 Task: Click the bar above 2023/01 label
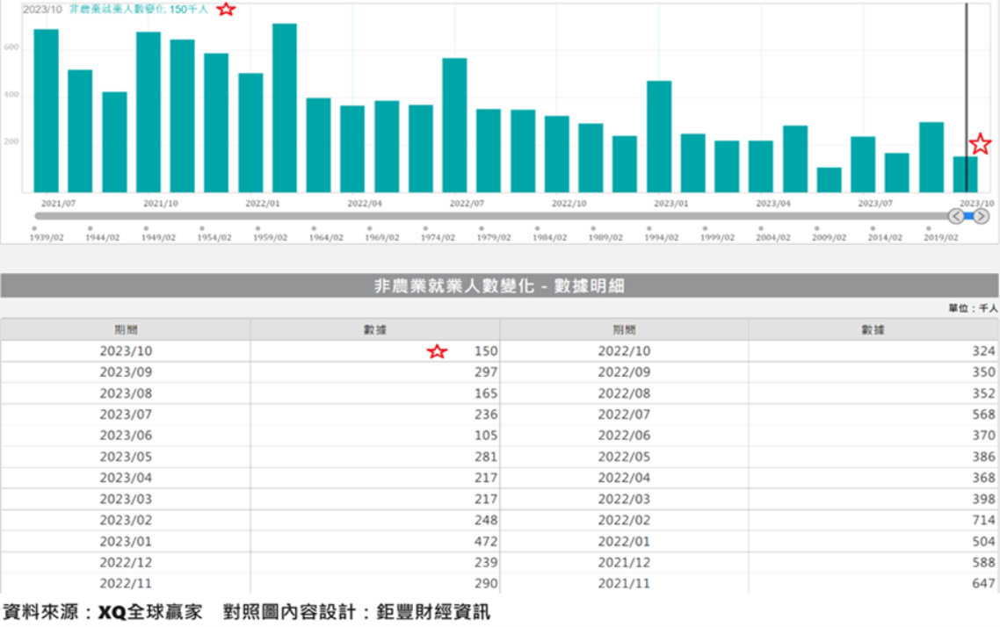coord(659,136)
